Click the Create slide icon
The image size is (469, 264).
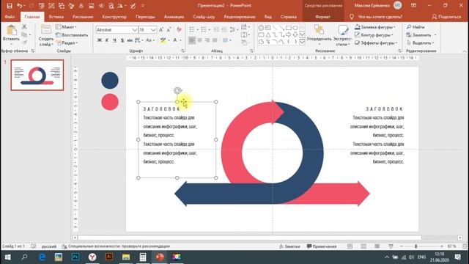tap(45, 29)
